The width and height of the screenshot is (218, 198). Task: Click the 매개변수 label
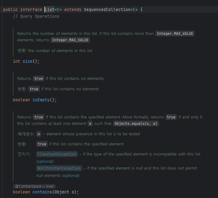[26, 134]
